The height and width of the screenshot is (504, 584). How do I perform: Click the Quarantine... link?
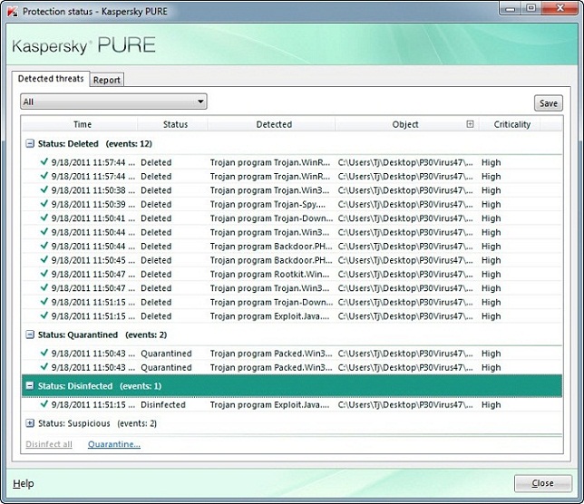[x=114, y=444]
